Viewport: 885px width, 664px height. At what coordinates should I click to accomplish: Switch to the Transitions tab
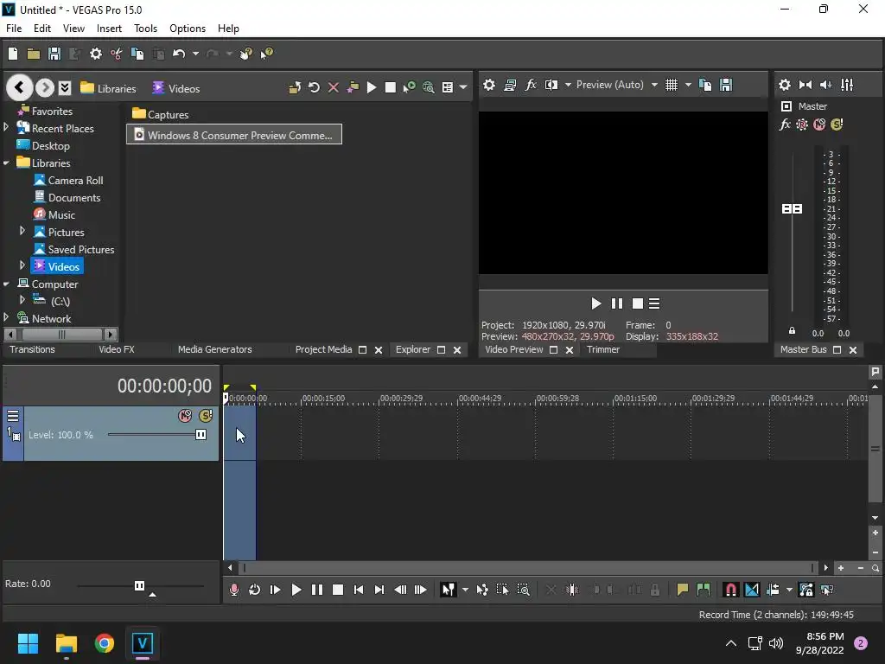tap(32, 349)
